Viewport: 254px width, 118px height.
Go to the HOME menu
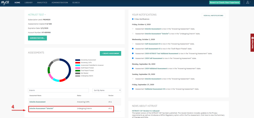tap(17, 3)
